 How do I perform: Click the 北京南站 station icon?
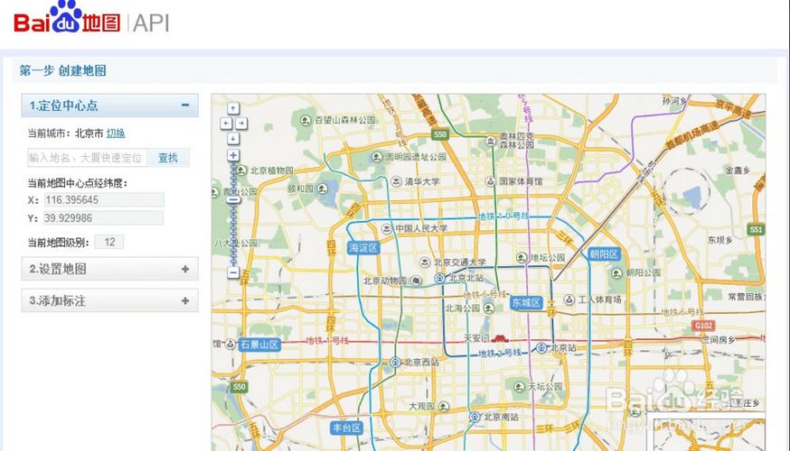475,417
